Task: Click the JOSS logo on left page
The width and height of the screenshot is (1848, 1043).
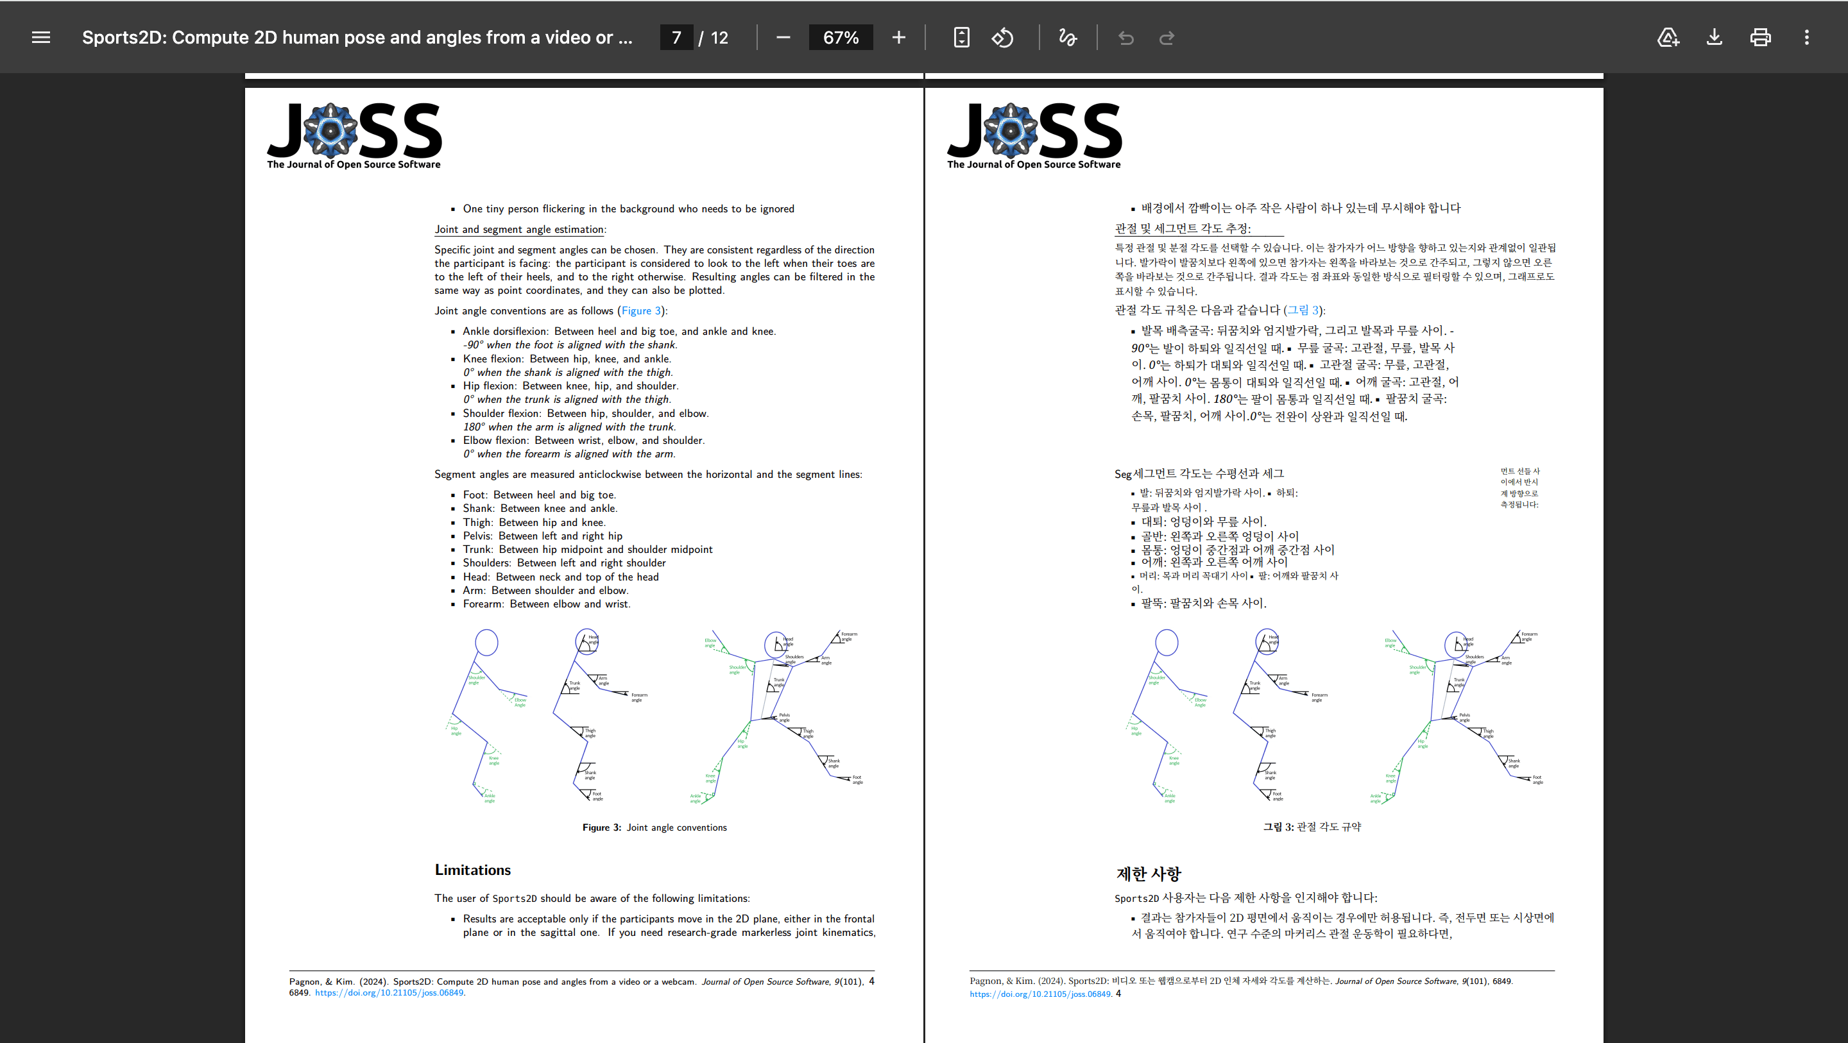Action: coord(354,135)
